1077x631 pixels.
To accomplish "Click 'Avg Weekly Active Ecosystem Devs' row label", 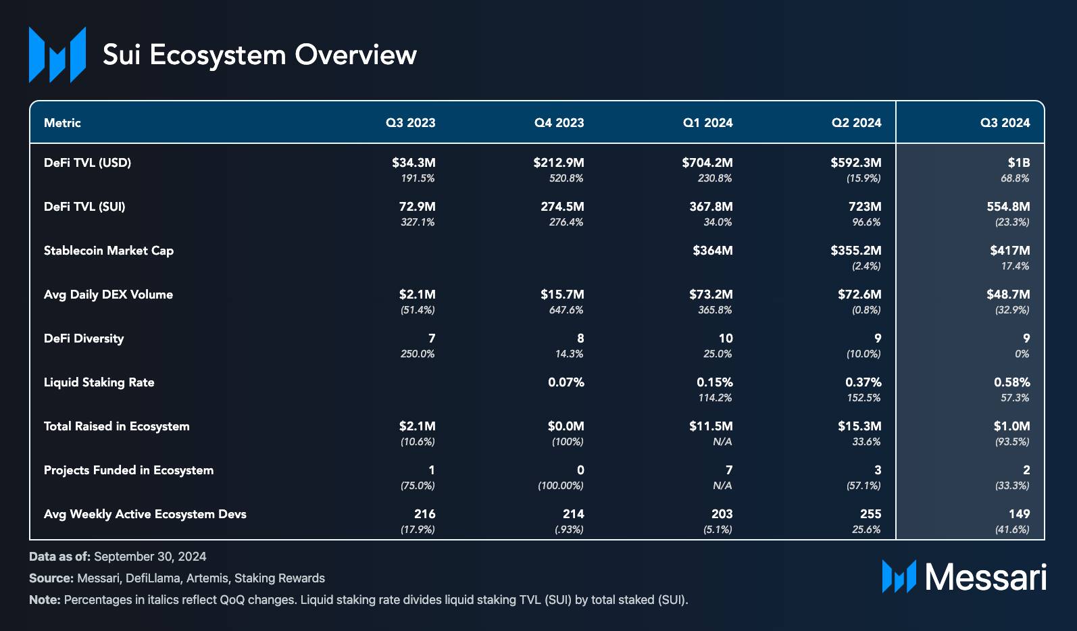I will 145,514.
